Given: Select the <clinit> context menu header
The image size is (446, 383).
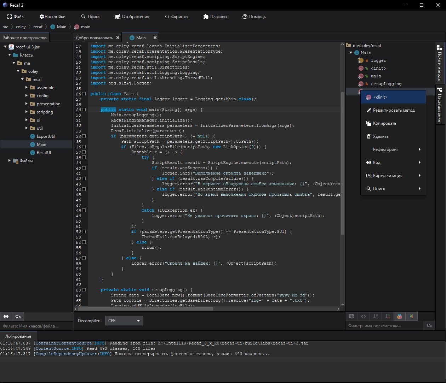Looking at the screenshot, I should (x=393, y=97).
